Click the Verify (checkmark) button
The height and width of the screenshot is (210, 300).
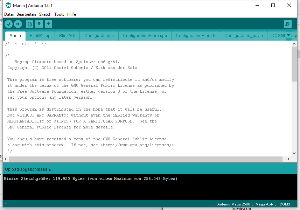pyautogui.click(x=8, y=24)
